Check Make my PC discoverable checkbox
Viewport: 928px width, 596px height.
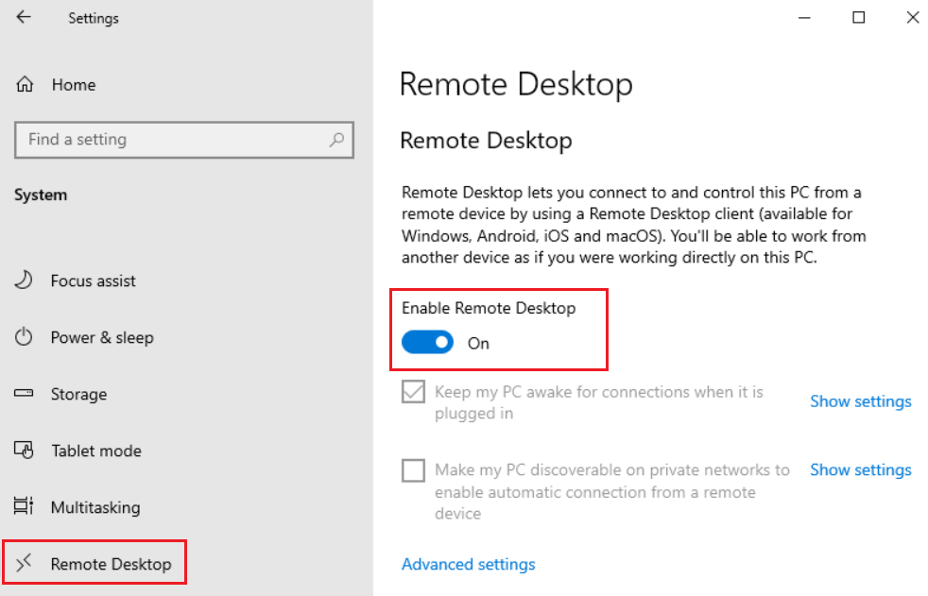pos(413,470)
